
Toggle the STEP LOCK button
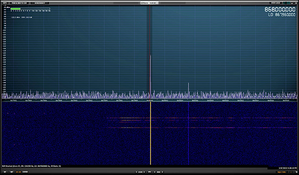point(275,3)
